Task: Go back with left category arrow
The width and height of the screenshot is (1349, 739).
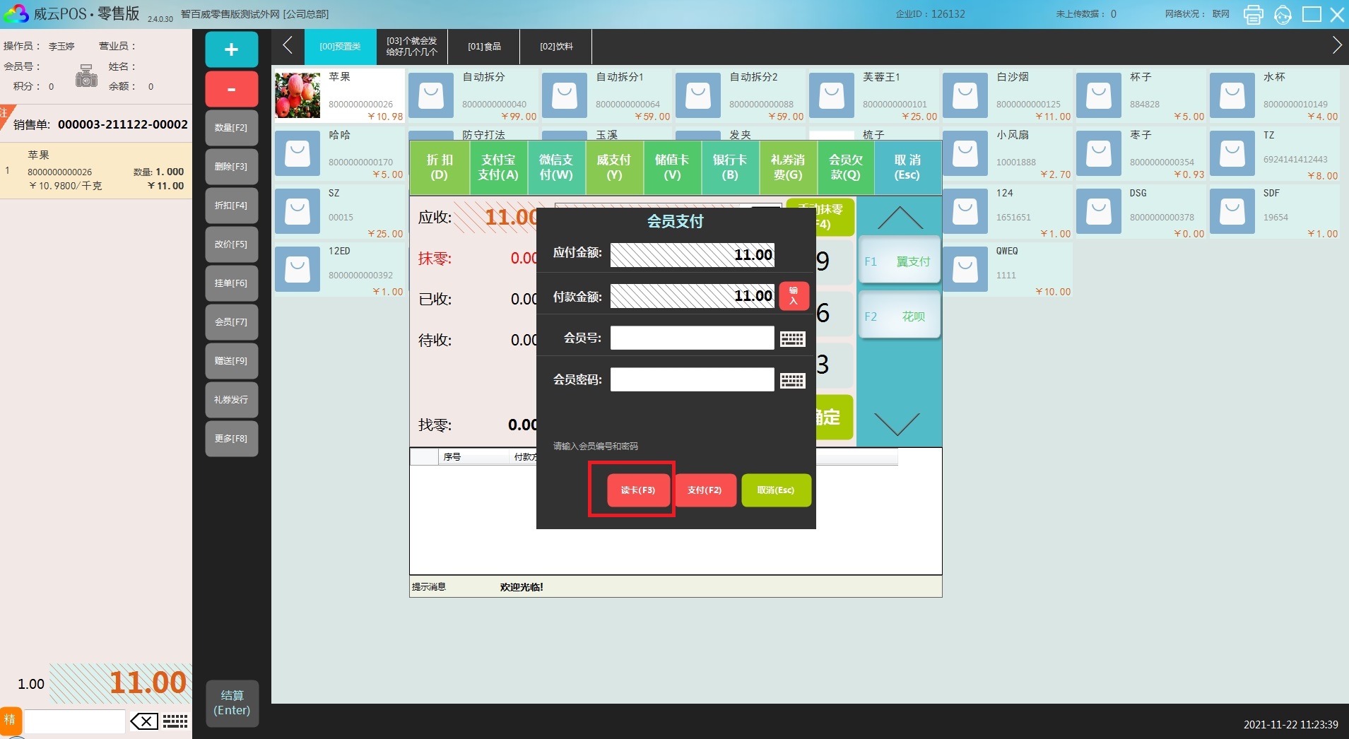Action: (288, 46)
